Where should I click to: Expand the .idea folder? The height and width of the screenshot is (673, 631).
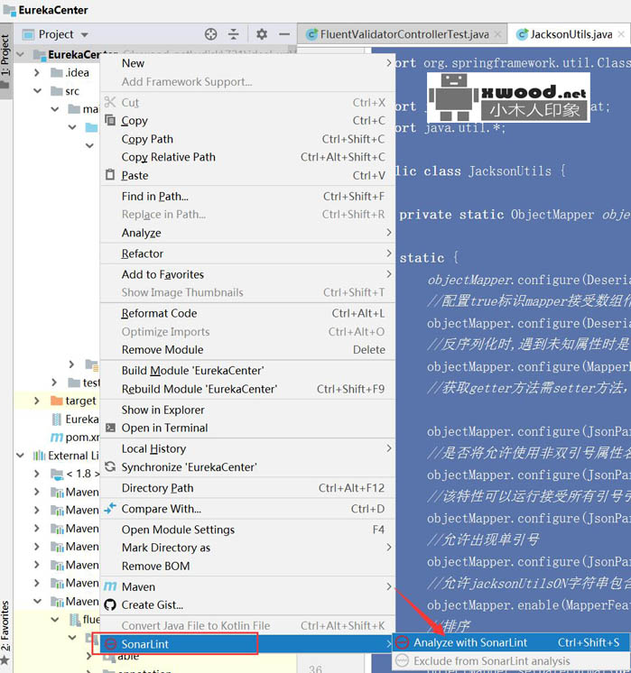(x=37, y=72)
